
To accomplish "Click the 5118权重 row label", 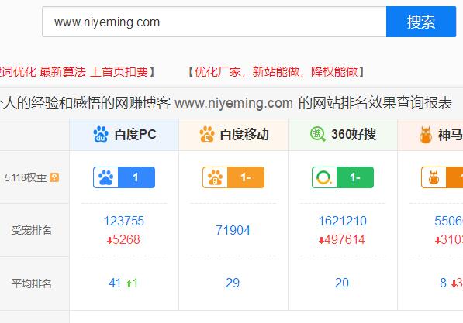I will click(x=26, y=177).
